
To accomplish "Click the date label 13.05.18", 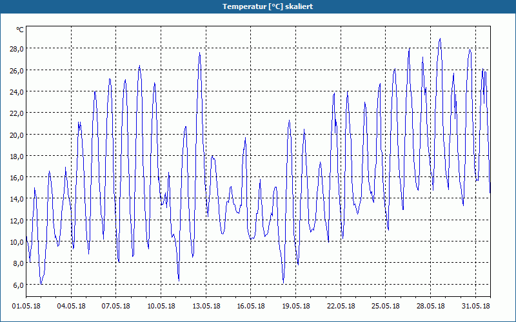I will (x=206, y=307).
